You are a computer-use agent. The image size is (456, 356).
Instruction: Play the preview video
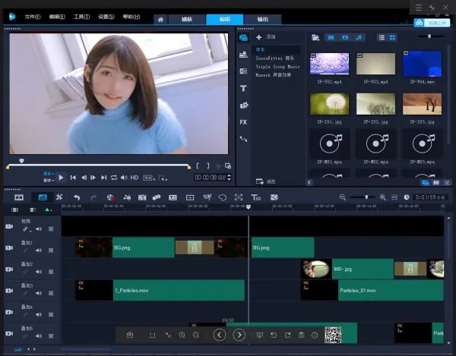[62, 178]
